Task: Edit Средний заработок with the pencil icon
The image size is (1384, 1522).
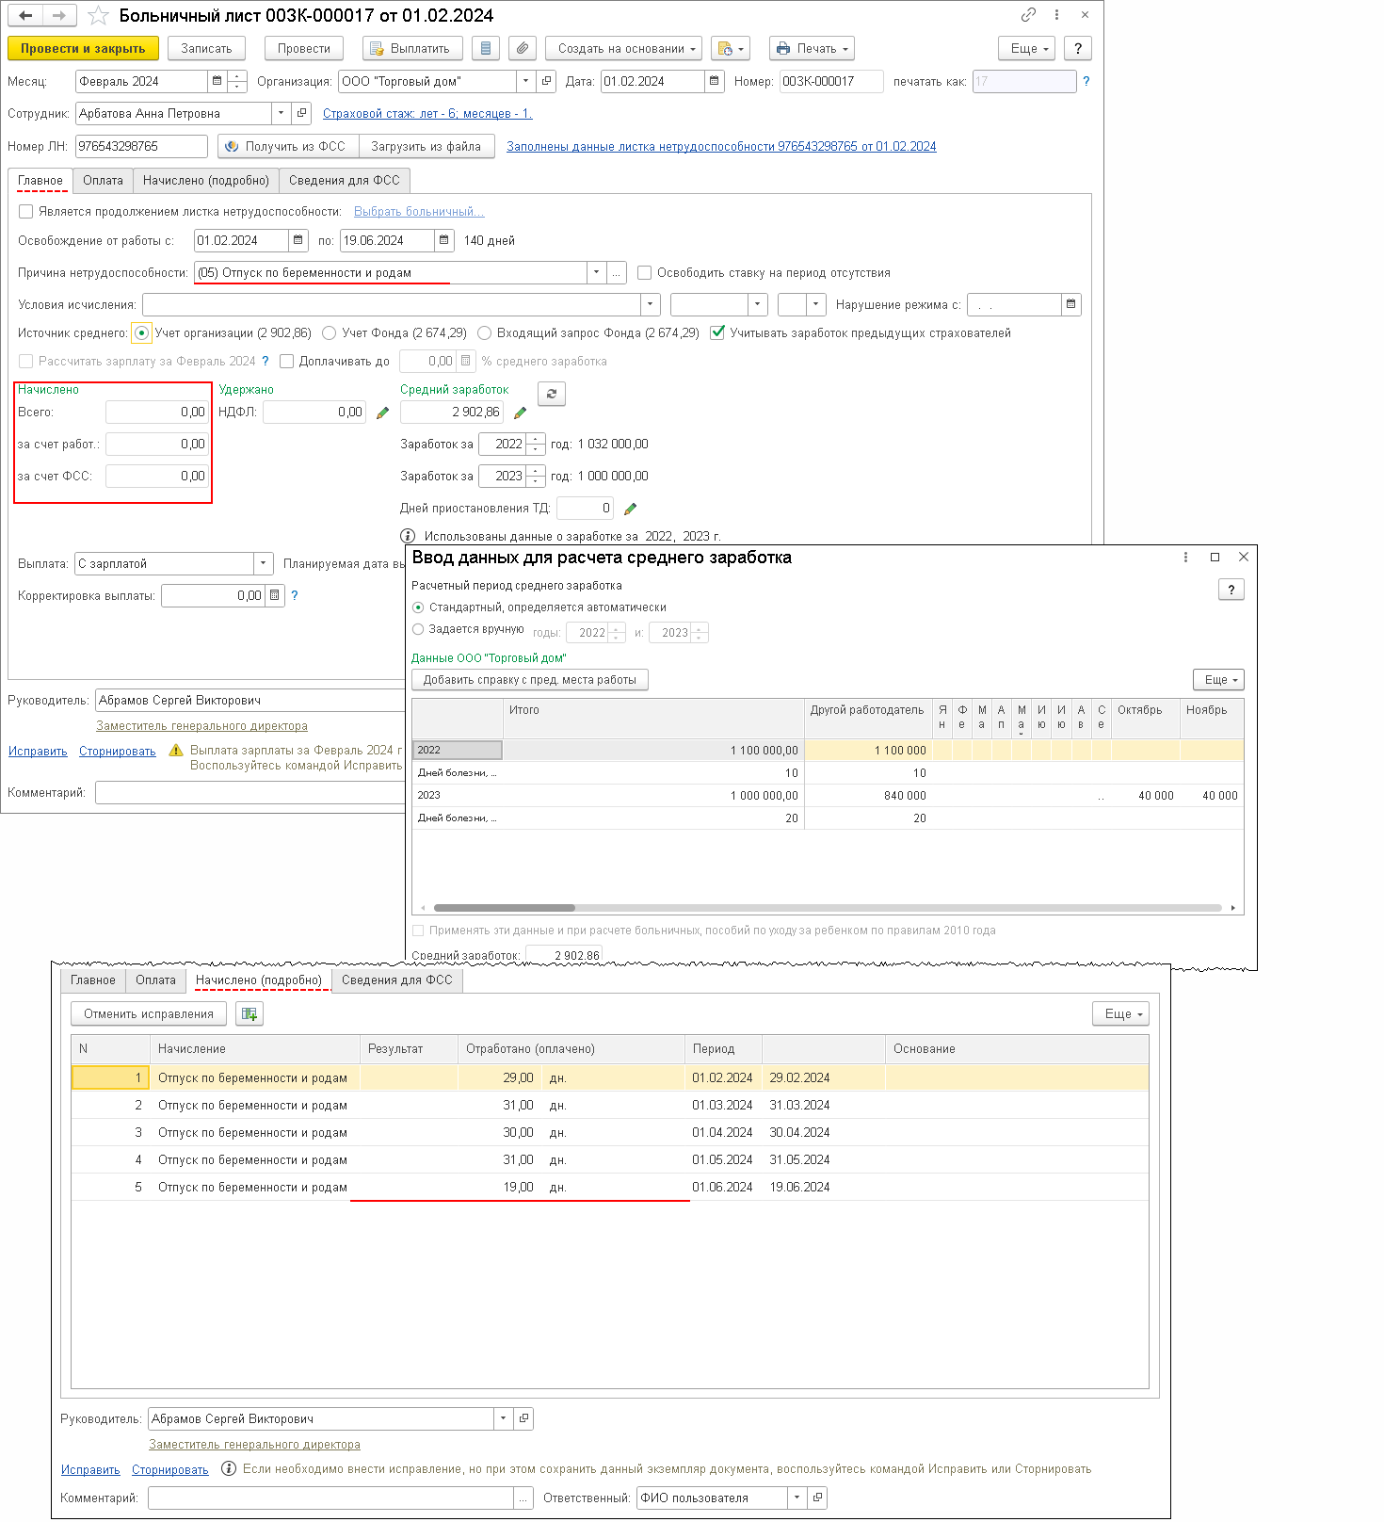Action: [520, 413]
